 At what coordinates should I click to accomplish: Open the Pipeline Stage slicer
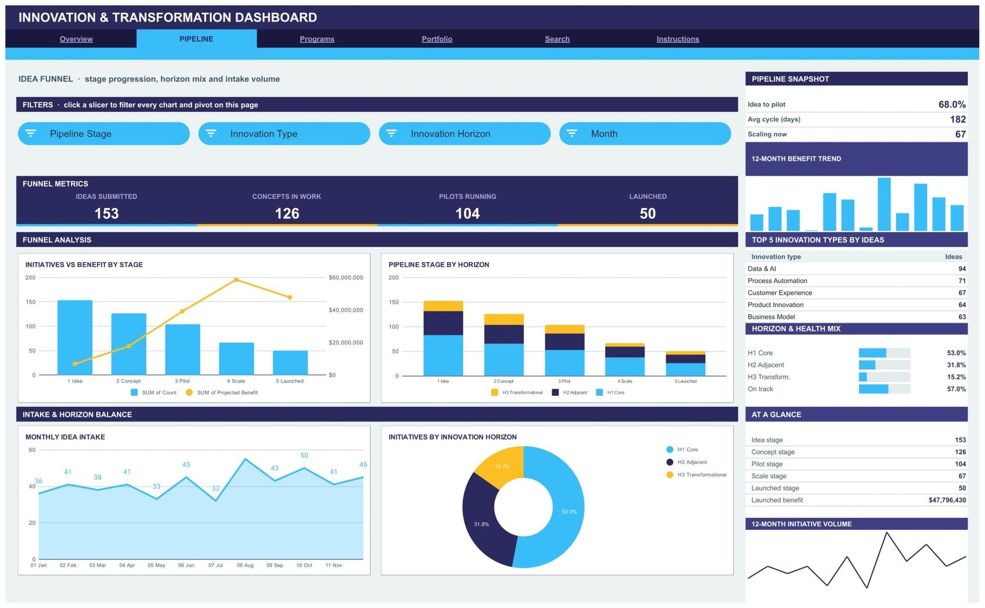(103, 134)
